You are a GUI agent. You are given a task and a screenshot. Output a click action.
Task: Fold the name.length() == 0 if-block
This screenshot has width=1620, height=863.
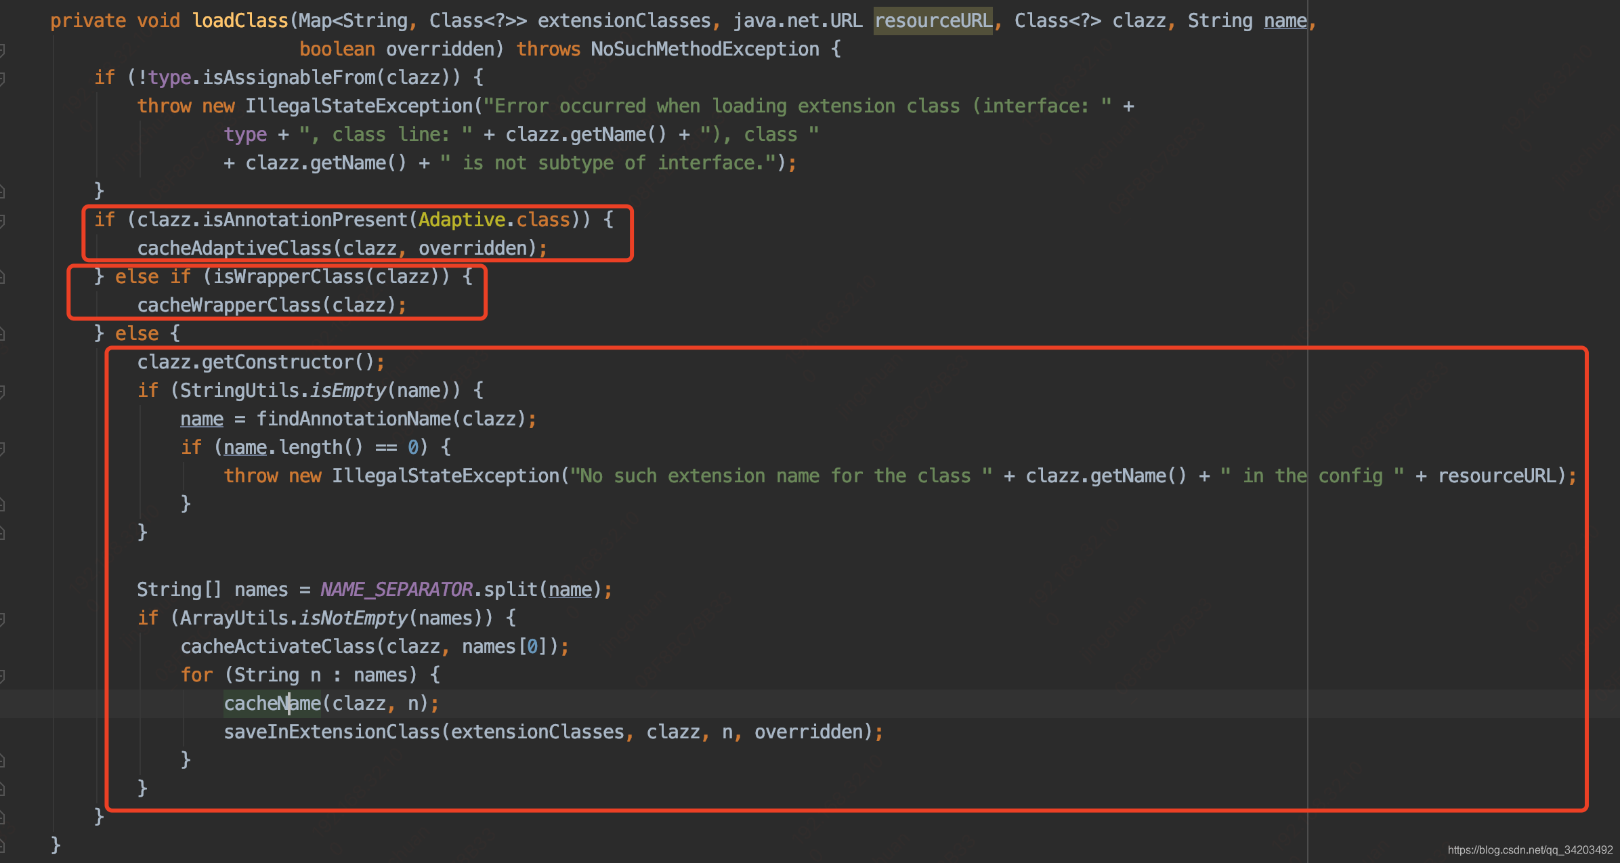(2, 448)
